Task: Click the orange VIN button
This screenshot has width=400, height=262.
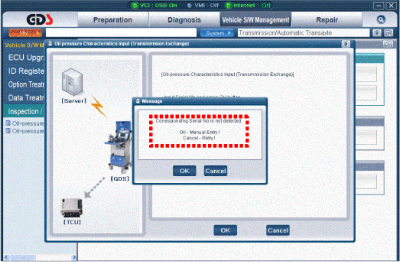Action: coord(25,33)
